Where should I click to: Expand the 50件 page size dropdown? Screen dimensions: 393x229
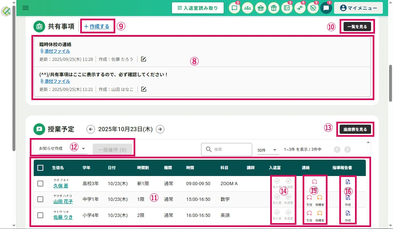pos(268,150)
